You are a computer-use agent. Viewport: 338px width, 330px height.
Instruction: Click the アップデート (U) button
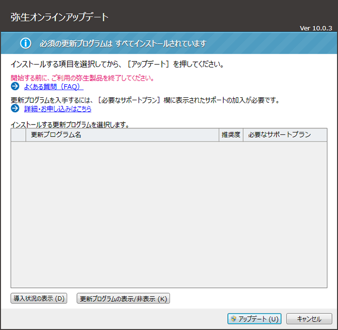pos(254,319)
